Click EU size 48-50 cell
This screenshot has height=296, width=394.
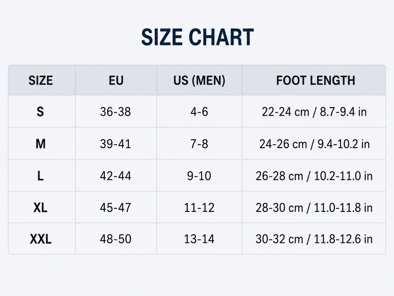coord(115,239)
